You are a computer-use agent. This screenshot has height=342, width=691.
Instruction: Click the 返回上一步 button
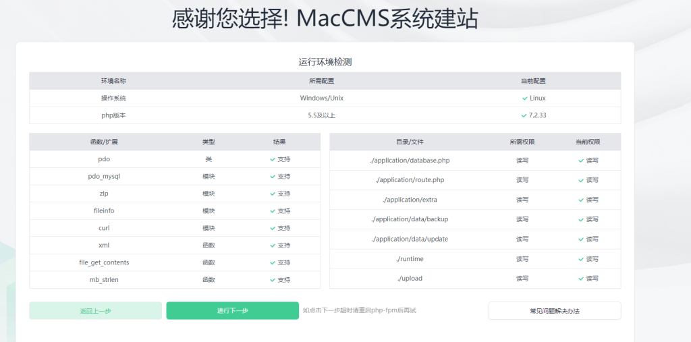(96, 311)
